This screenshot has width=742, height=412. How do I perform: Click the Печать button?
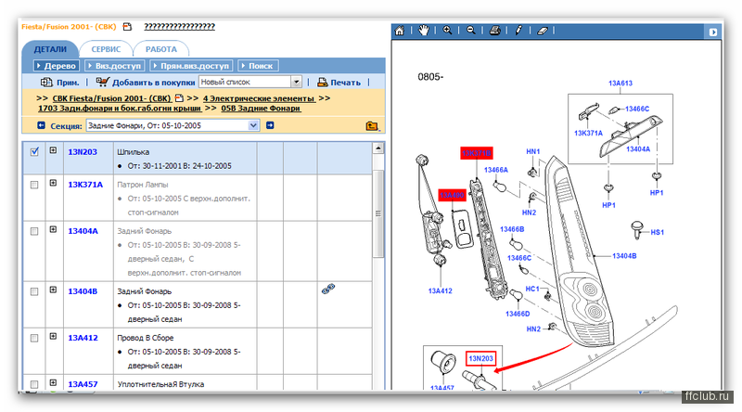(x=345, y=83)
